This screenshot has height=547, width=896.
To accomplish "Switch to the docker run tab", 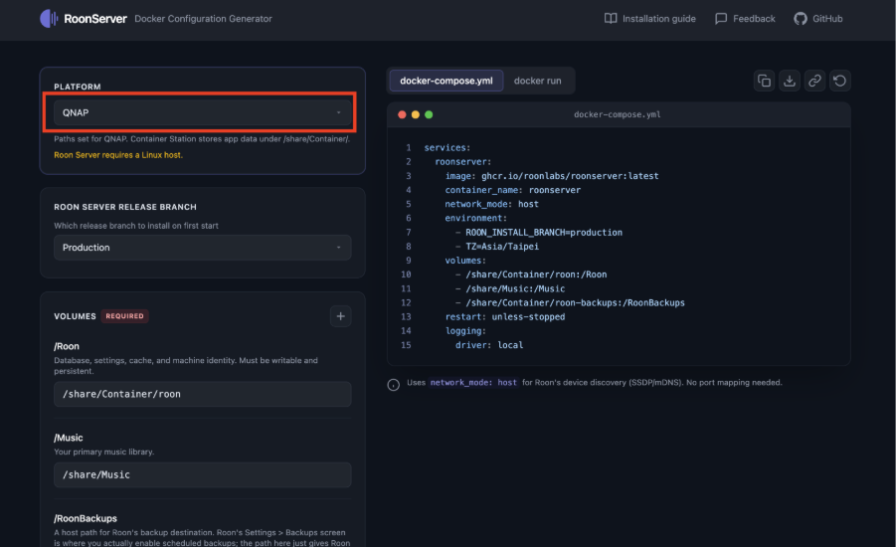I will pyautogui.click(x=537, y=81).
